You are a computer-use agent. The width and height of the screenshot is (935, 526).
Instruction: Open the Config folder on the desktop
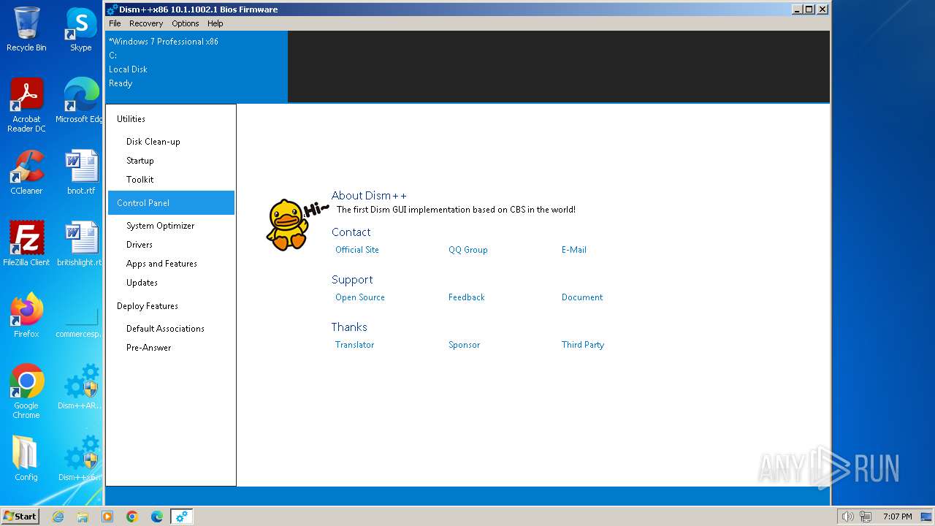tap(26, 459)
